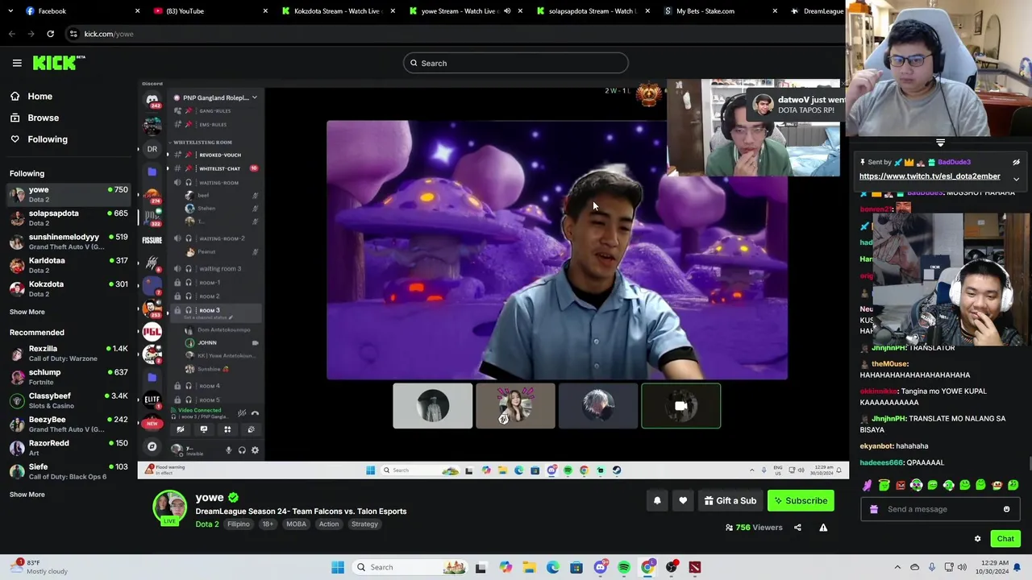Open yowe channel avatar
The height and width of the screenshot is (580, 1032).
tap(169, 508)
